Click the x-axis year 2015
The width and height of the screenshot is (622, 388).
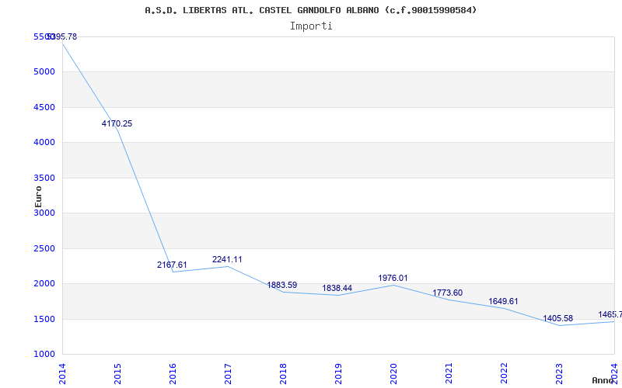point(117,374)
